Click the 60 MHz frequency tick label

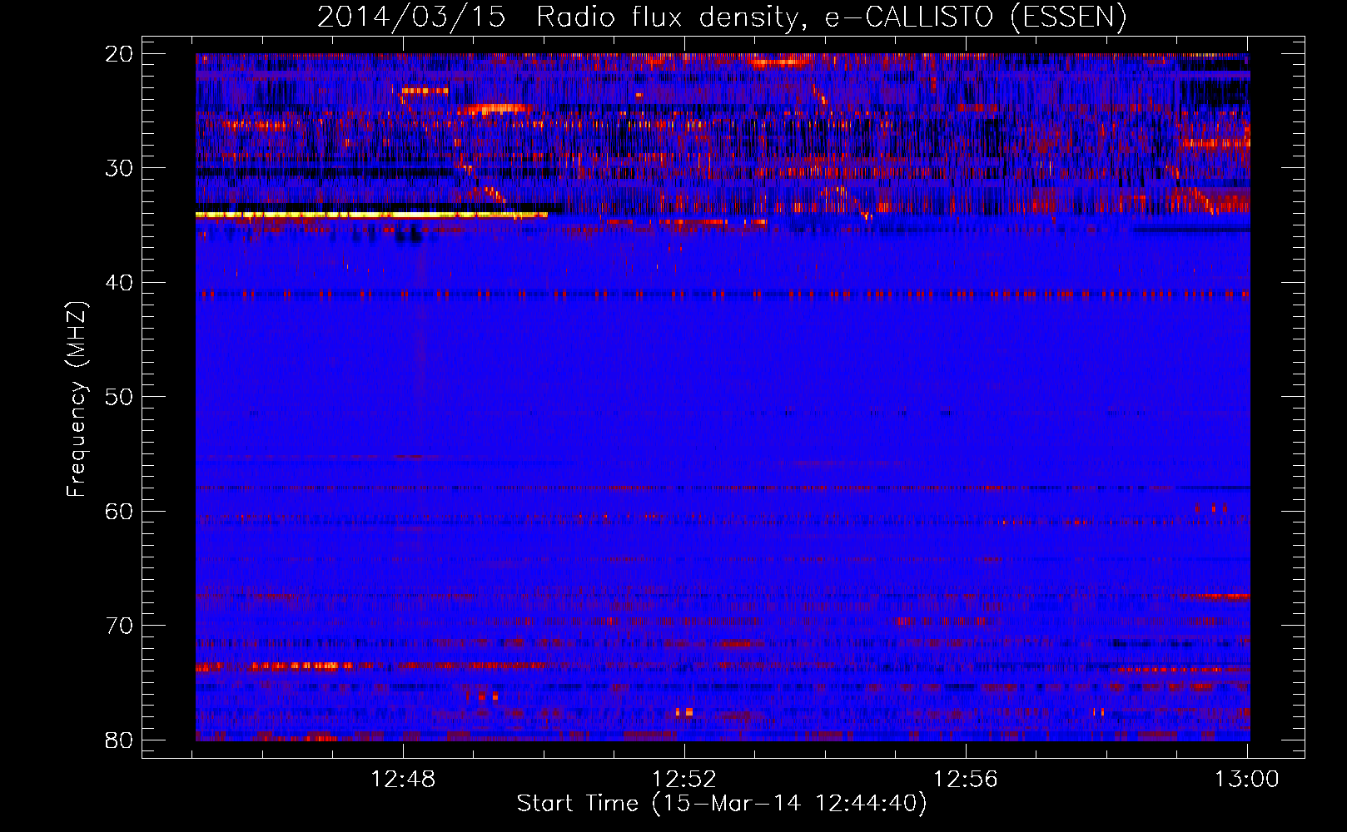point(119,512)
